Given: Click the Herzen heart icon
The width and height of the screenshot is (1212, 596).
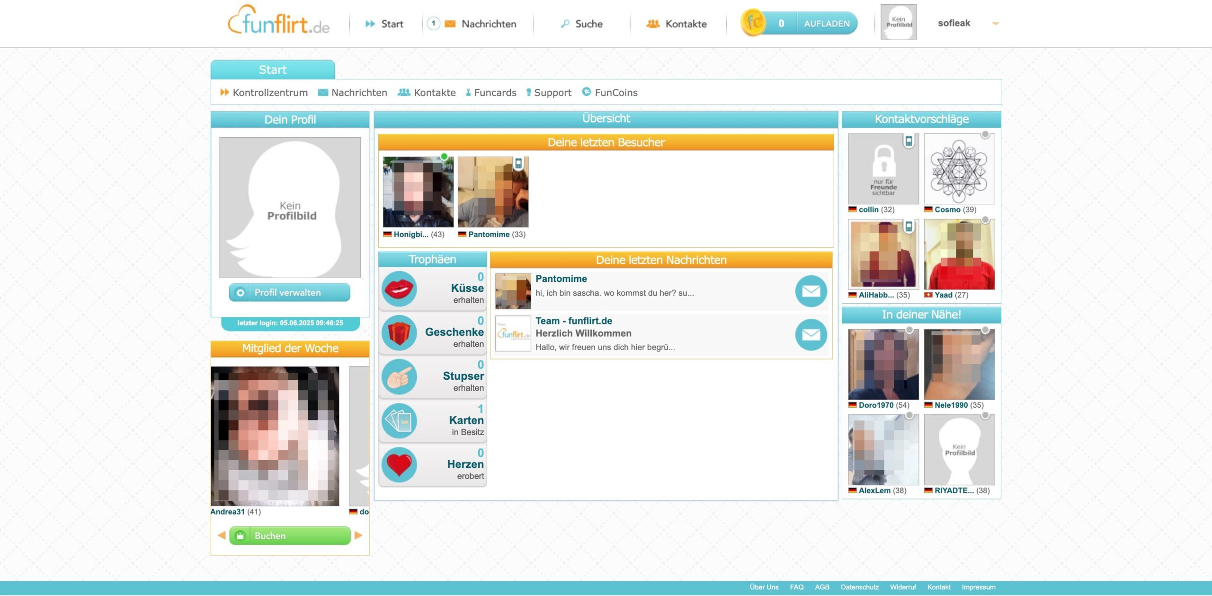Looking at the screenshot, I should click(399, 465).
